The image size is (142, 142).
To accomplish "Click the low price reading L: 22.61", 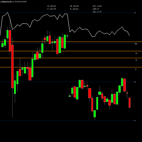I will click(74, 9).
